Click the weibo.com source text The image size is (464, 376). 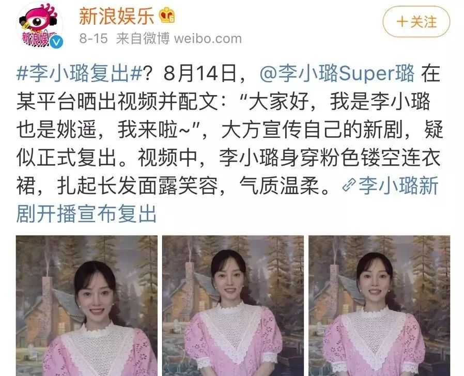click(x=208, y=39)
